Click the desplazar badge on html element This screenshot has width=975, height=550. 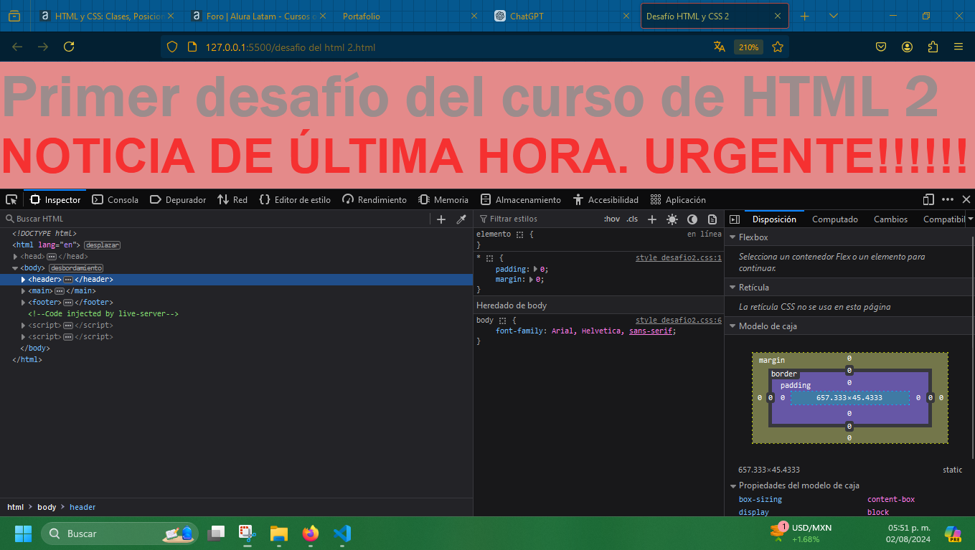click(x=103, y=245)
